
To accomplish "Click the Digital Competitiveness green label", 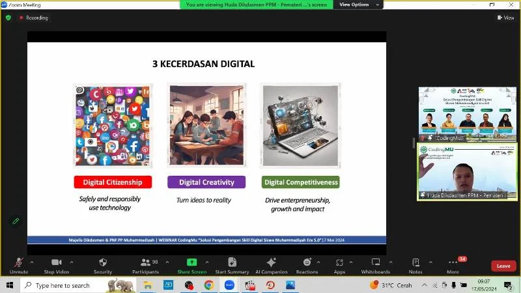I will [x=301, y=182].
